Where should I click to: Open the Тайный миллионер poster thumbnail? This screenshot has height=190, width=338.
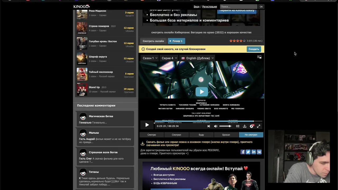(x=82, y=74)
